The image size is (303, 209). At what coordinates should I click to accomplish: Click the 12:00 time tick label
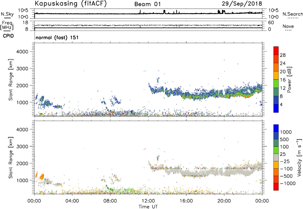point(148,201)
